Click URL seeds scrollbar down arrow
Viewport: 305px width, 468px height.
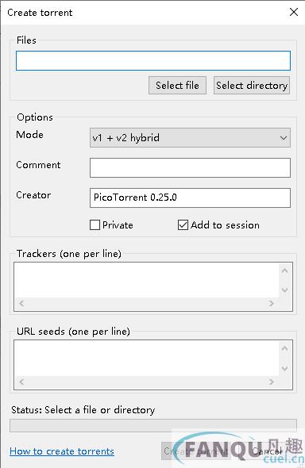(x=285, y=368)
